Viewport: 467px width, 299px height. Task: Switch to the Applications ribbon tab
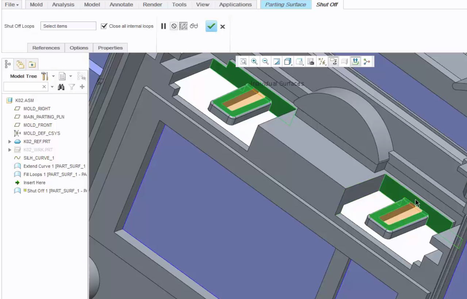point(236,5)
